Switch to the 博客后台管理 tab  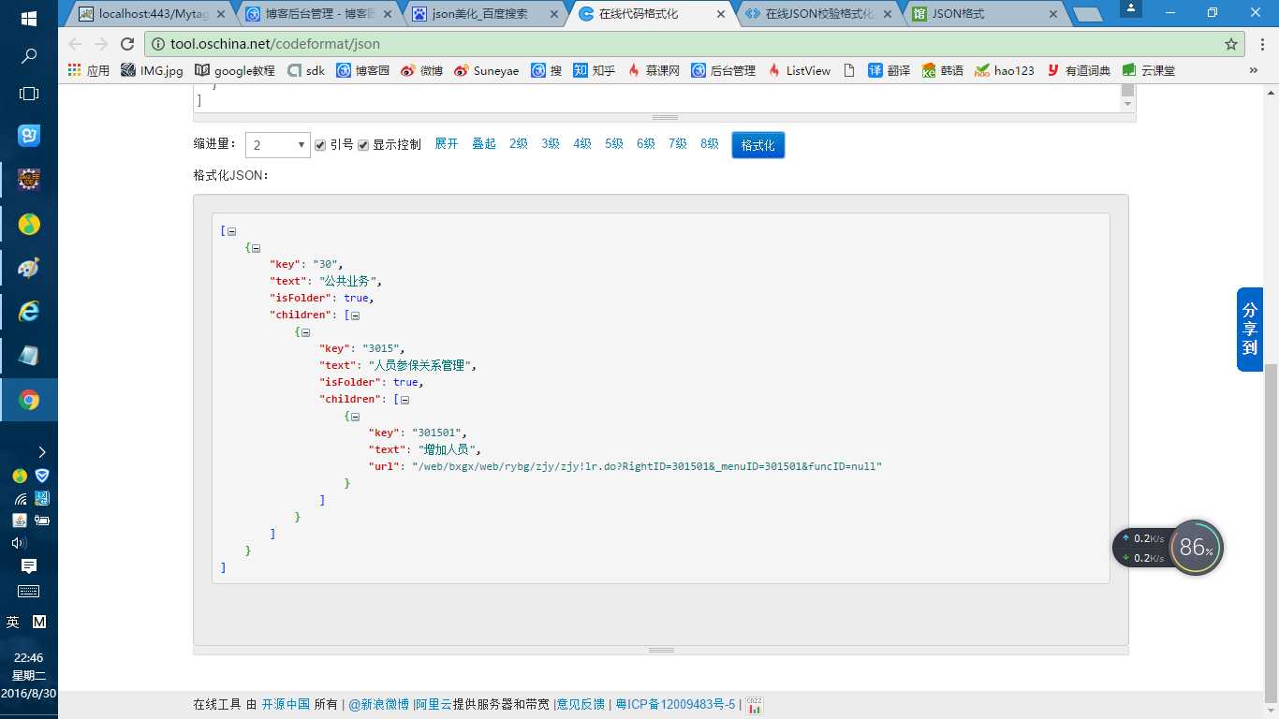click(x=316, y=14)
